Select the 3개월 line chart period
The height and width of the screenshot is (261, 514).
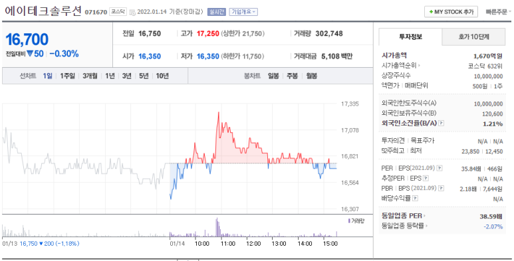90,76
